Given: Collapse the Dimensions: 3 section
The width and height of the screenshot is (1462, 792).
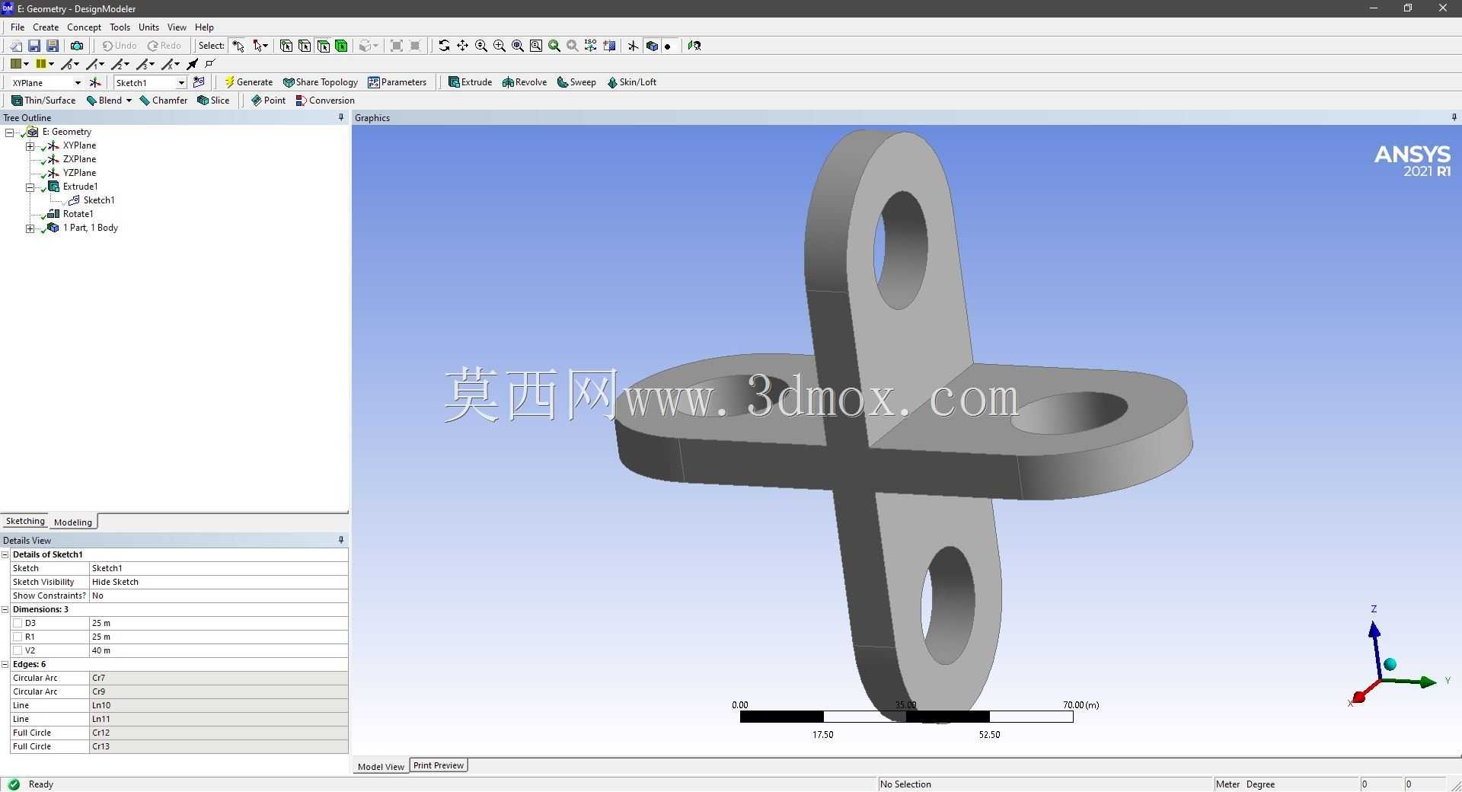Looking at the screenshot, I should 5,609.
